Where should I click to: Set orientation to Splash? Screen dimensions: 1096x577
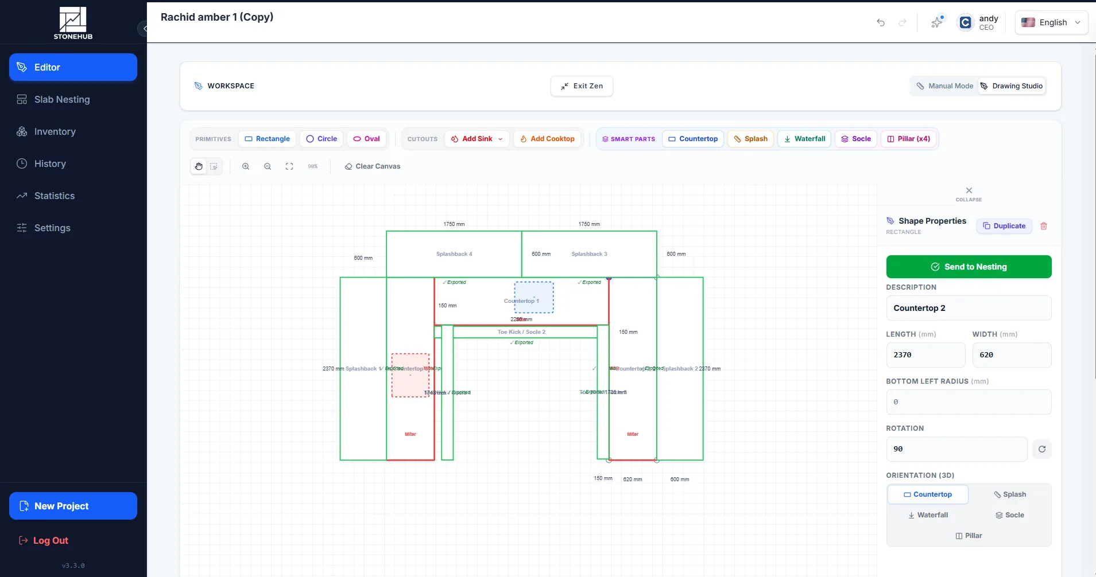(1010, 494)
